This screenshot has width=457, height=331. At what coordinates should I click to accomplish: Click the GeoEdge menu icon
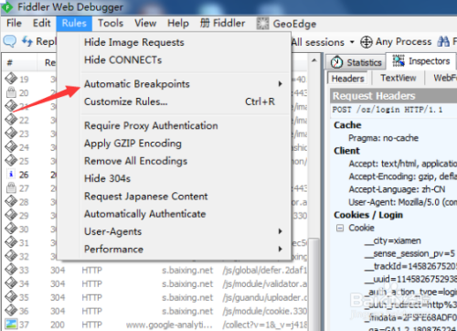[x=262, y=24]
